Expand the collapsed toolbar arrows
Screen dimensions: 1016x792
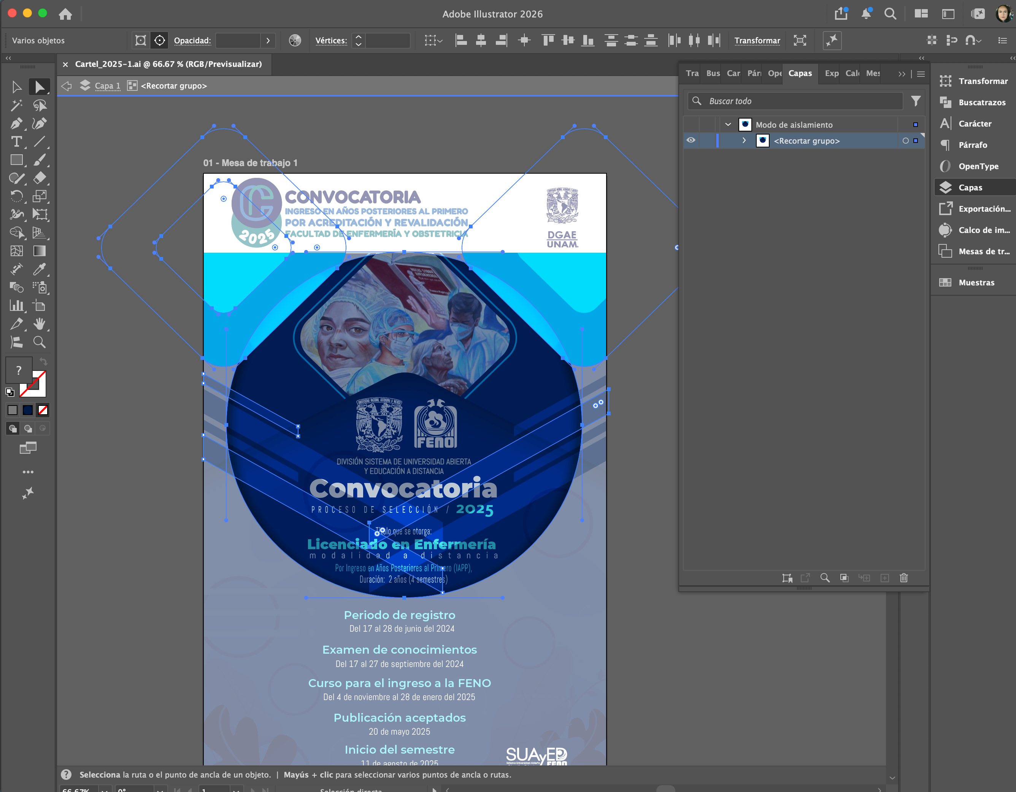pos(8,58)
